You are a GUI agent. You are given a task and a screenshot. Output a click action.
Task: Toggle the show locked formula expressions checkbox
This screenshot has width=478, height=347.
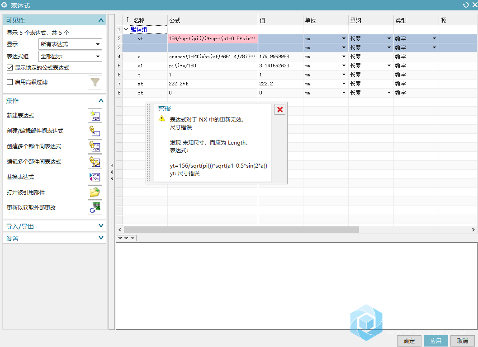click(10, 68)
